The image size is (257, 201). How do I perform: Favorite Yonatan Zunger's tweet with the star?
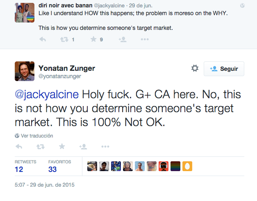62,146
